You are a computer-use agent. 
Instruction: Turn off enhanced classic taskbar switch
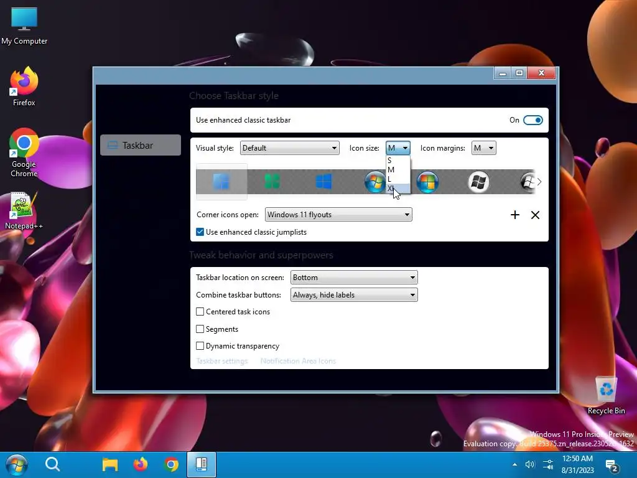tap(533, 120)
